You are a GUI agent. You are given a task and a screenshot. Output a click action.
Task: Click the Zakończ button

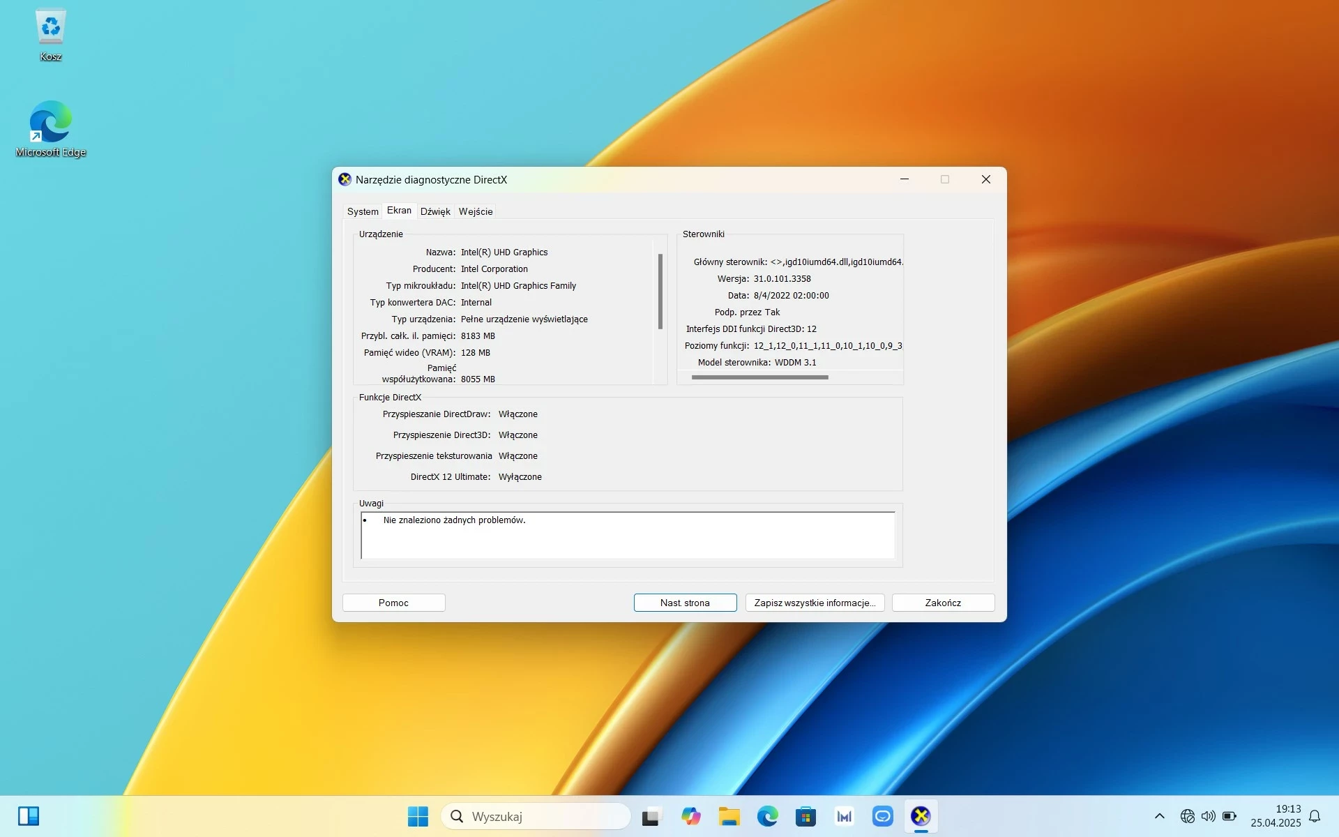point(942,602)
